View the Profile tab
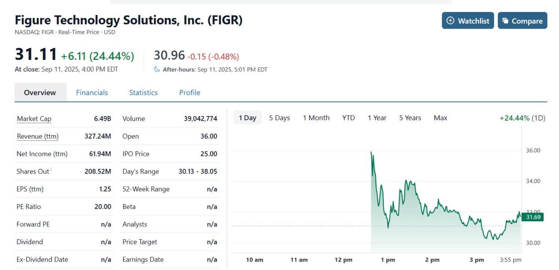 (x=189, y=92)
